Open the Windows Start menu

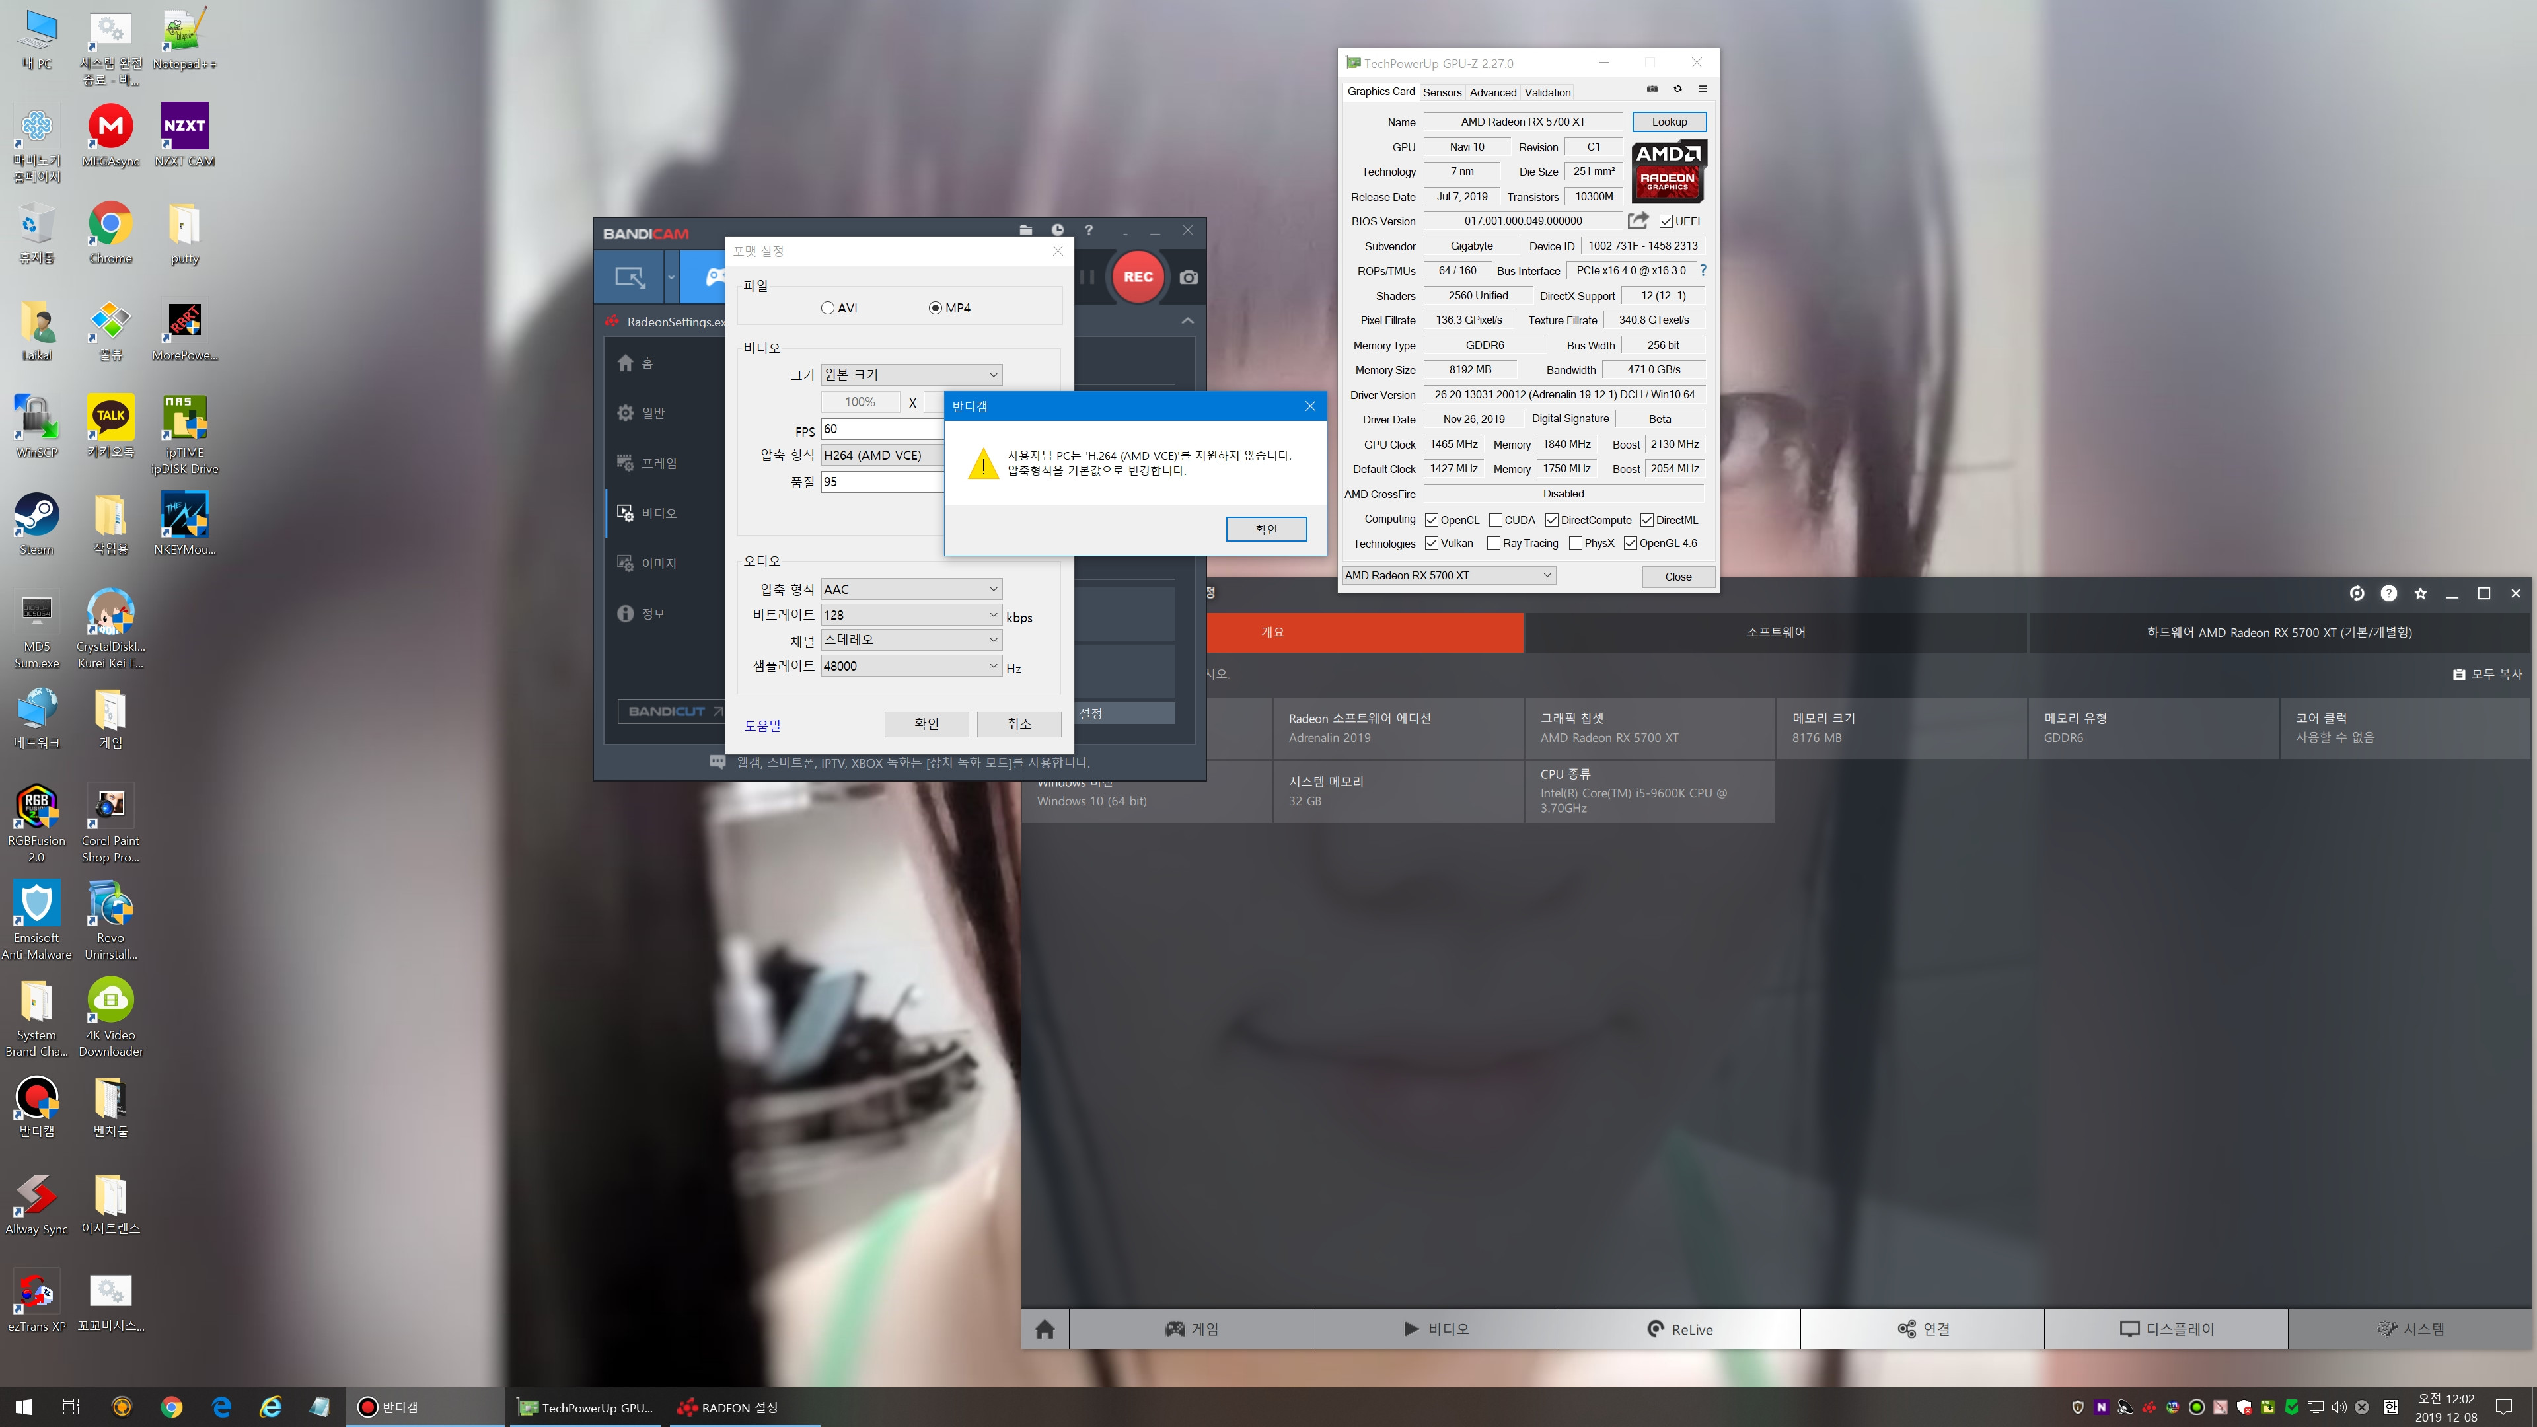[24, 1407]
